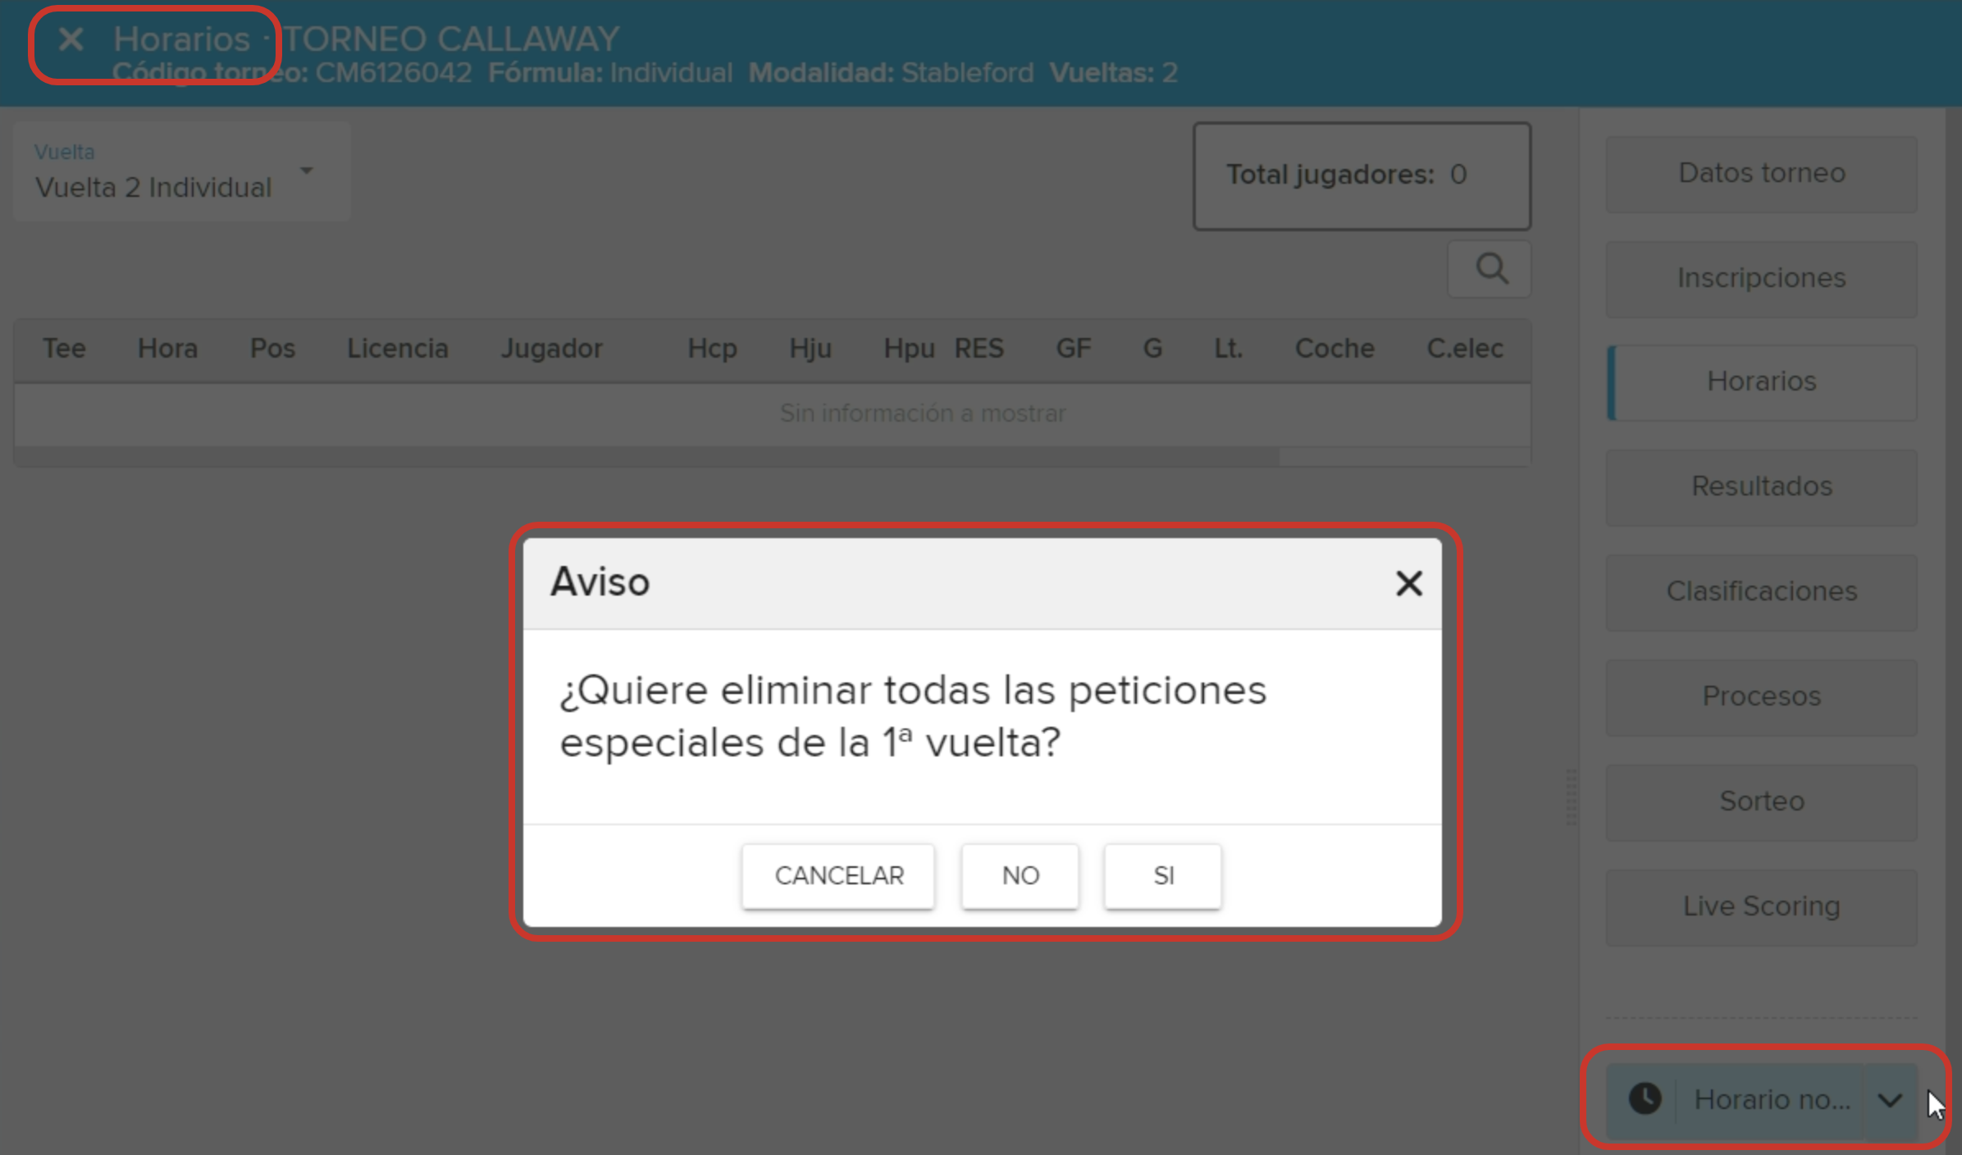Select Sorteo from the sidebar
This screenshot has height=1155, width=1962.
tap(1761, 802)
